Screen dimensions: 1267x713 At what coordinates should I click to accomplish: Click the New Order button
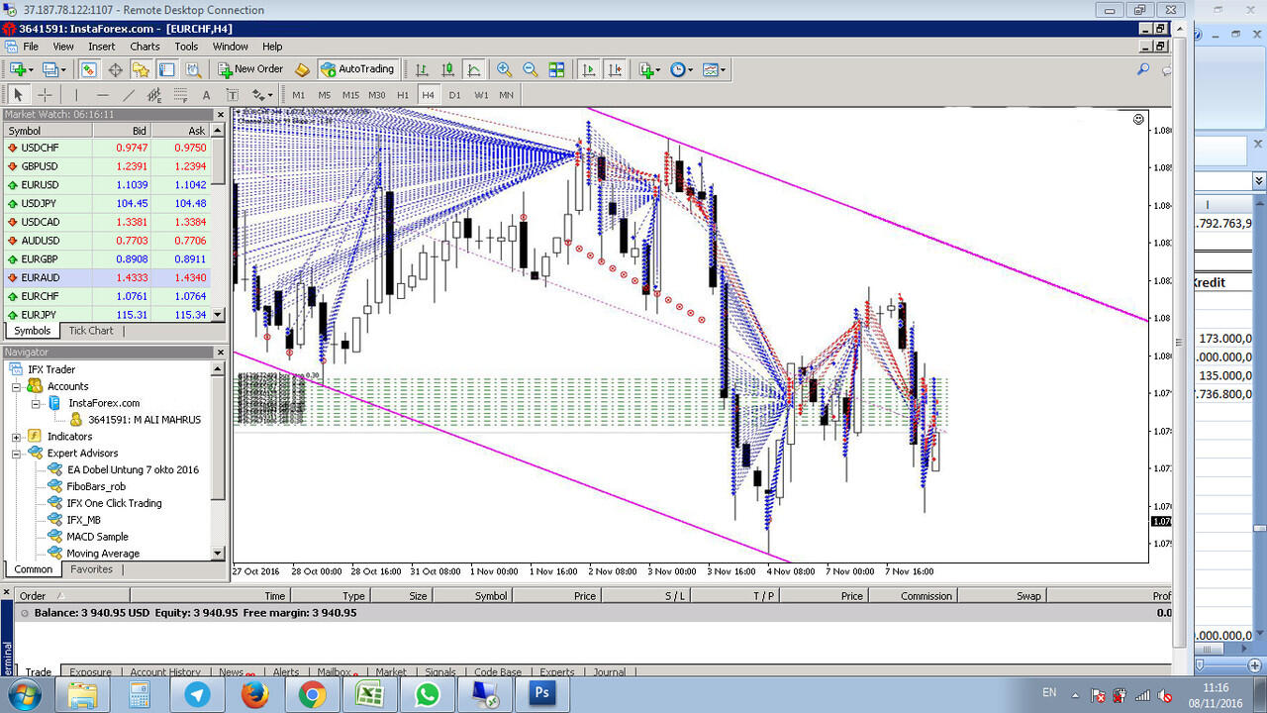250,69
